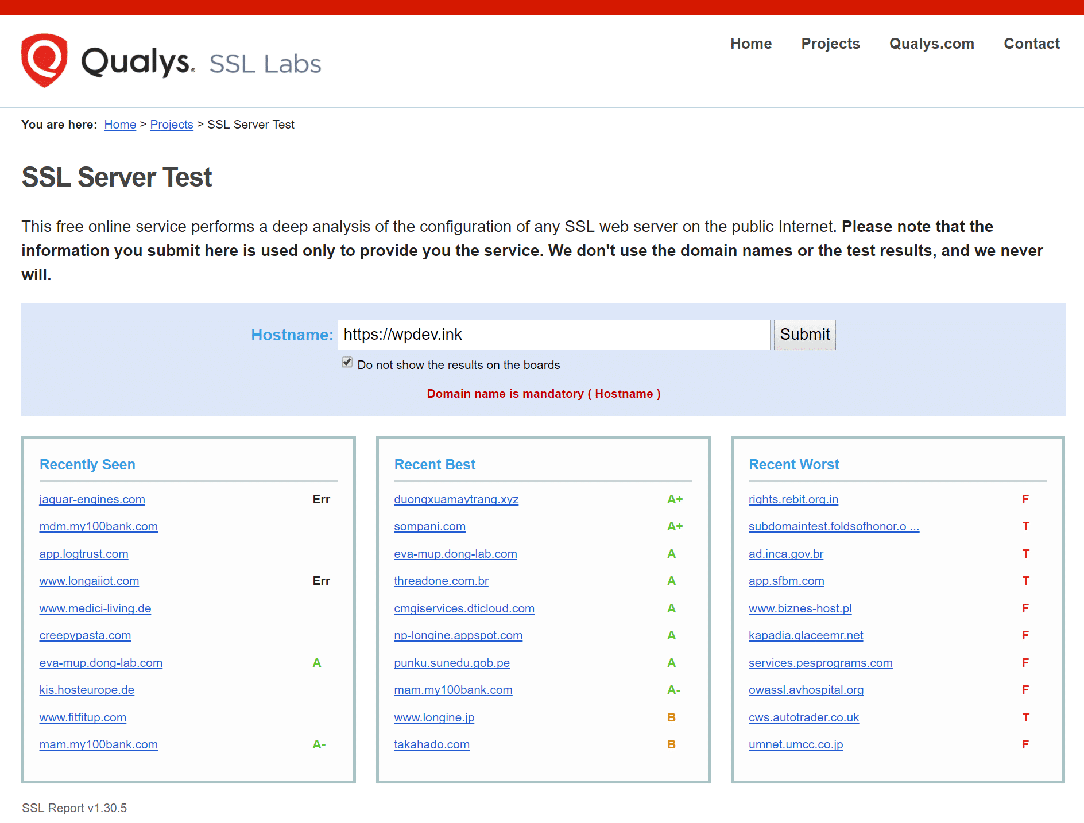Image resolution: width=1084 pixels, height=823 pixels.
Task: Uncheck Do not show the results on the boards
Action: [x=347, y=362]
